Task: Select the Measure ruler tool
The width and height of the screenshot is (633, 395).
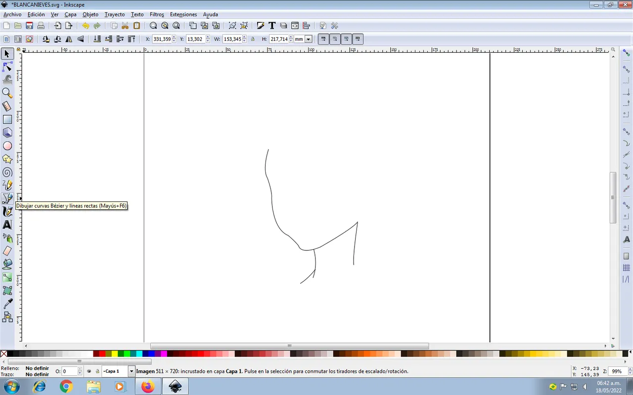Action: tap(7, 106)
